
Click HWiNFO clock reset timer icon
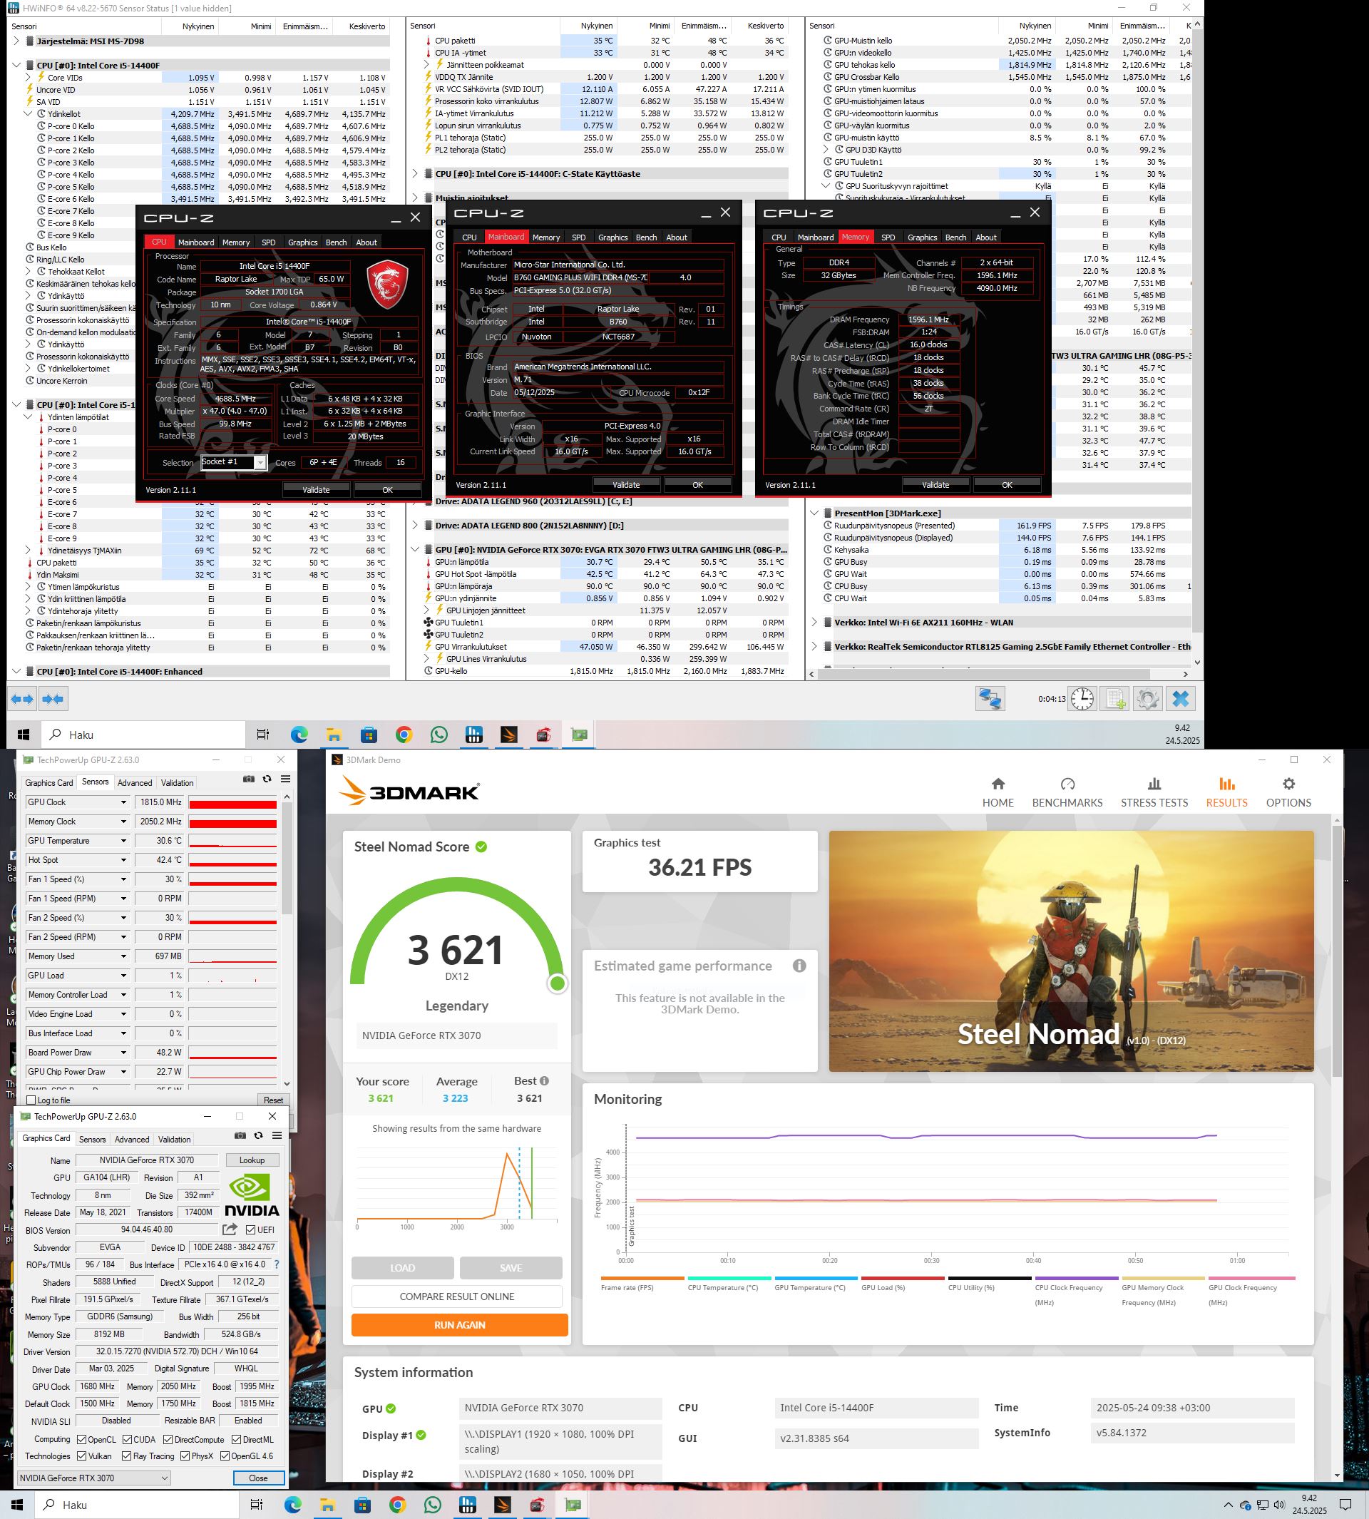pos(1082,699)
